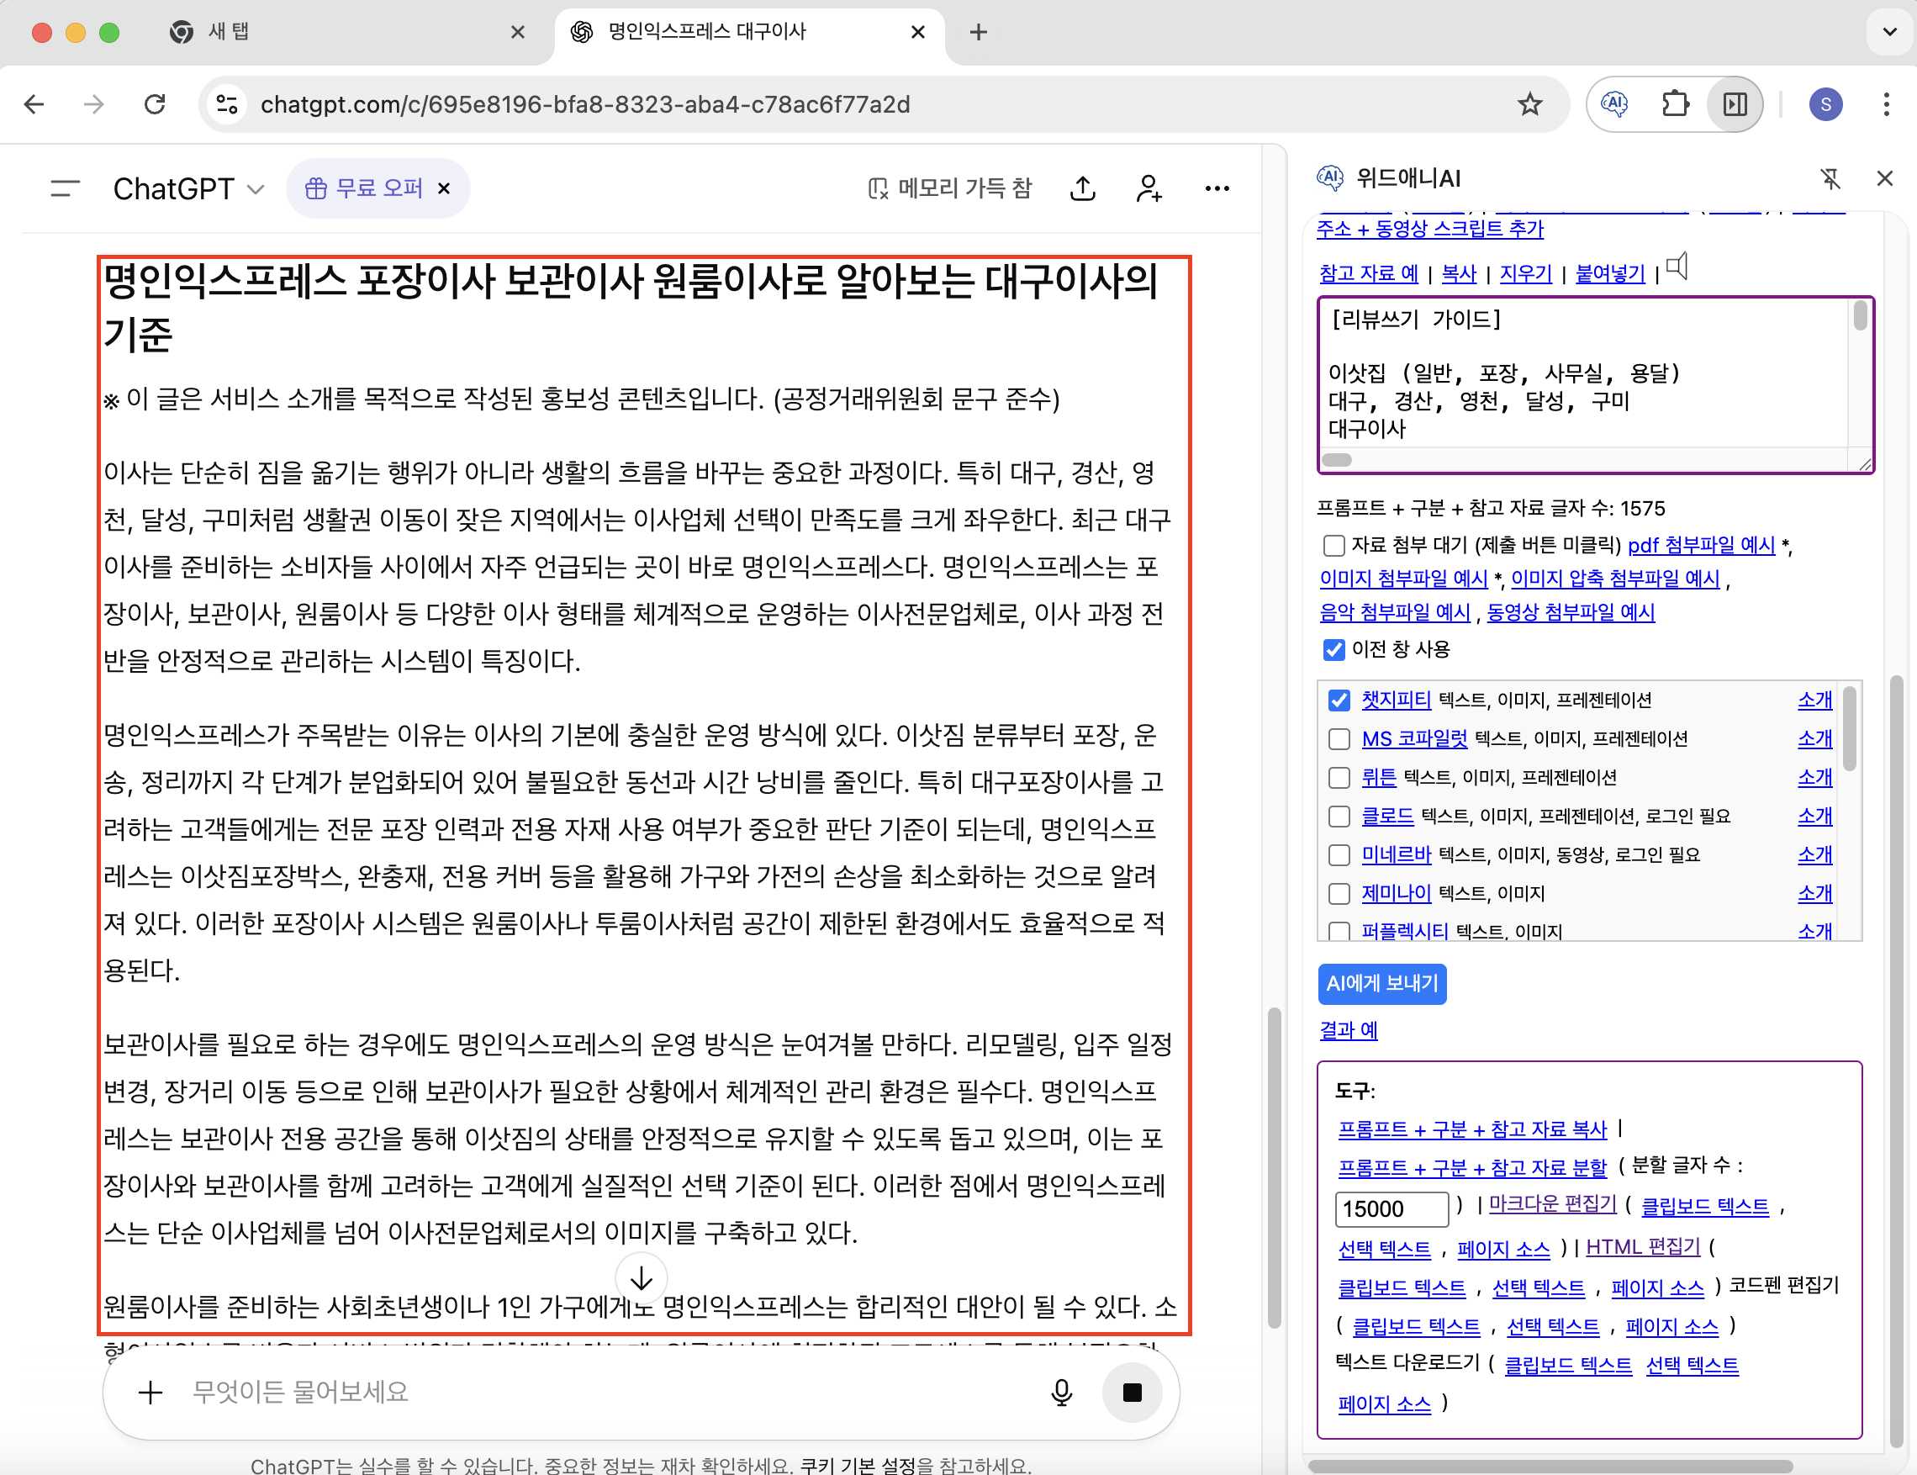Unpin the 위드애니AI side panel

click(x=1830, y=178)
